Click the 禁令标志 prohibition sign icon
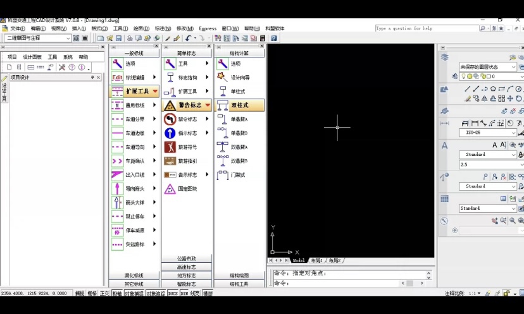This screenshot has width=524, height=314. click(170, 119)
